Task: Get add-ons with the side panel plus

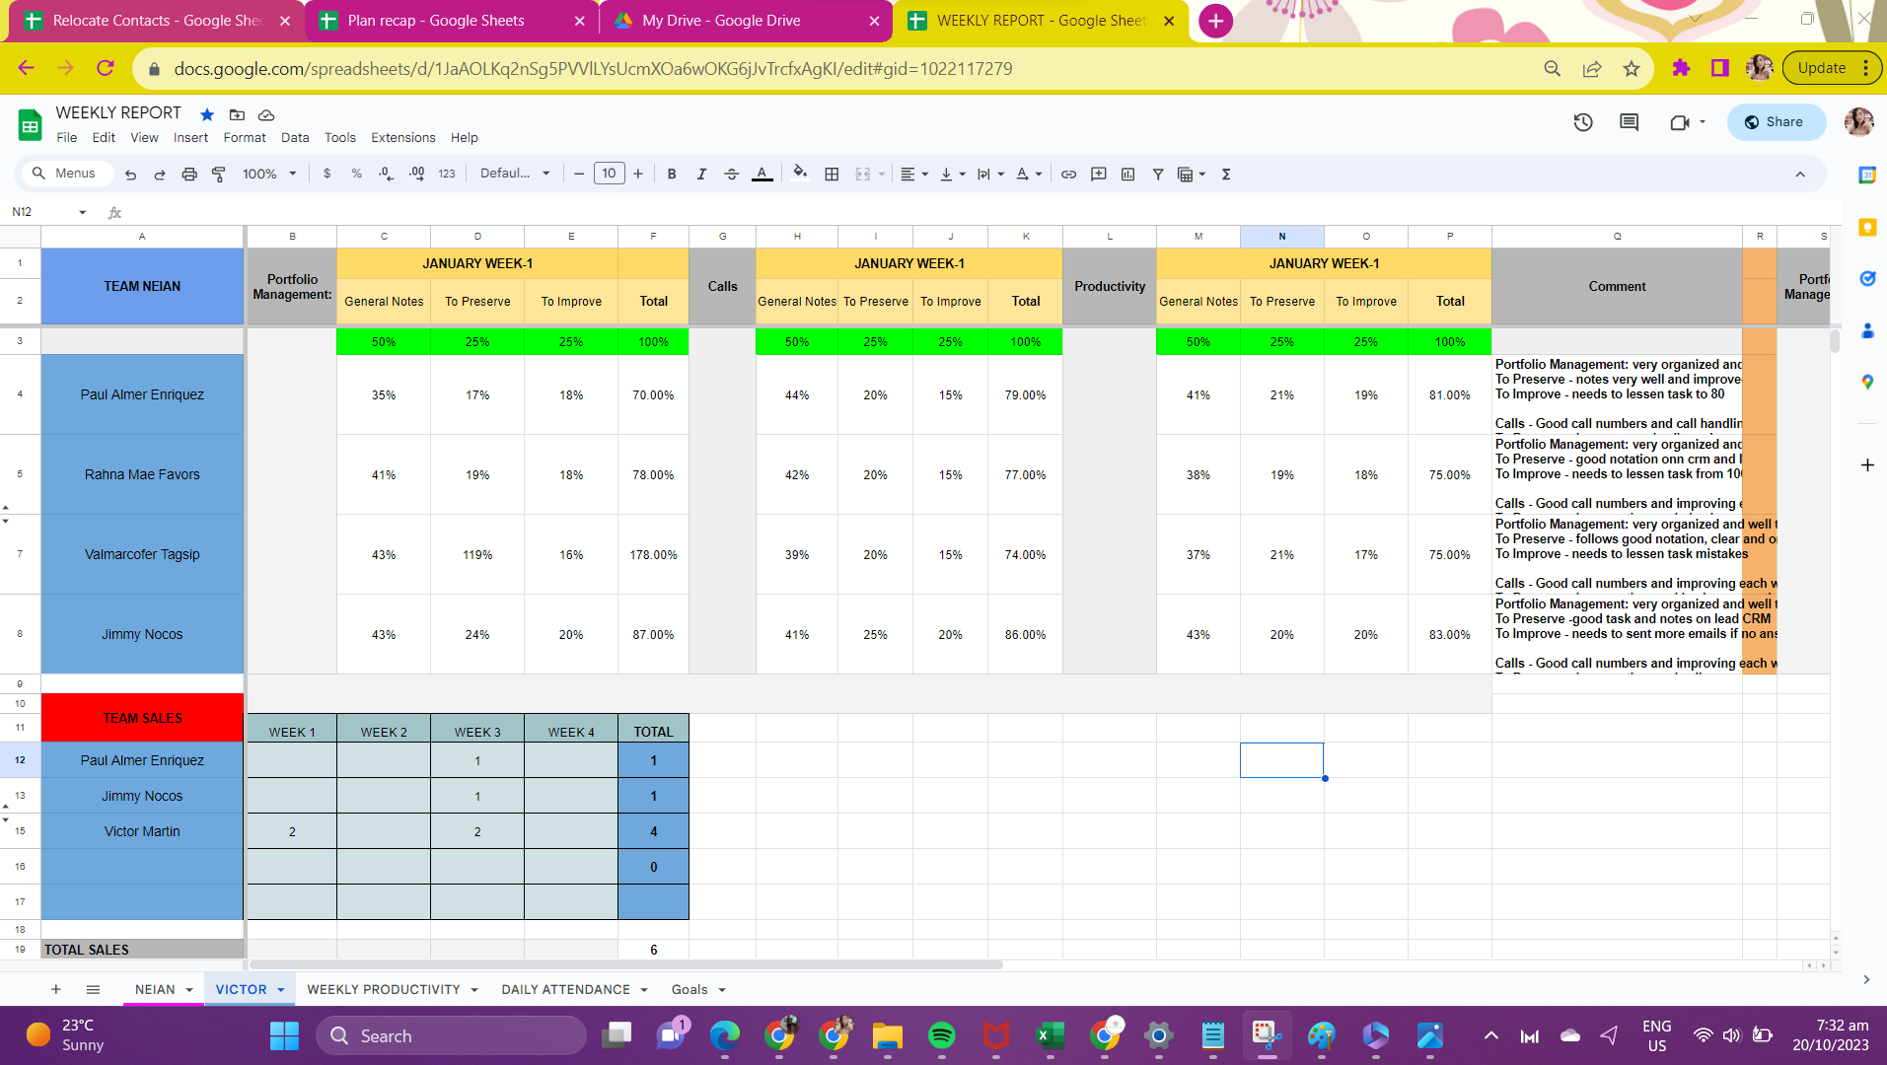Action: click(x=1866, y=464)
